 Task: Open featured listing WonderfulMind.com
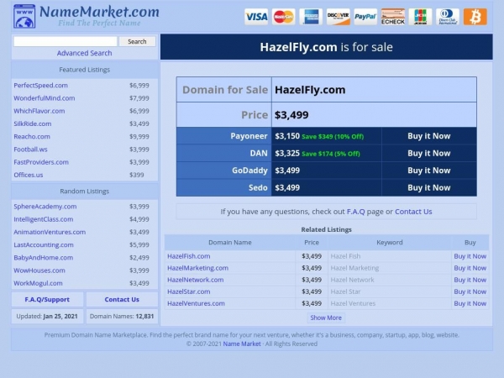pos(45,98)
